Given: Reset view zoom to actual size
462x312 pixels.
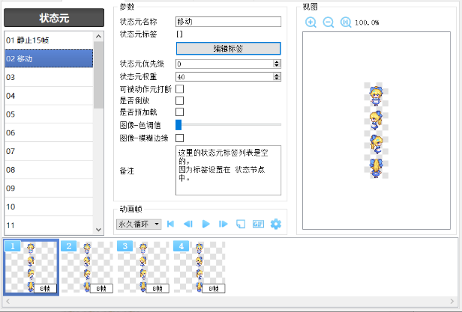Looking at the screenshot, I should (x=345, y=22).
